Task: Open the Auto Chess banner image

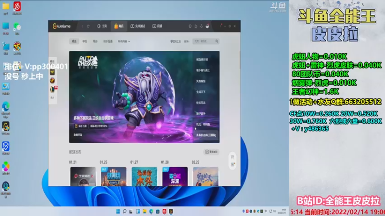Action: (131, 97)
